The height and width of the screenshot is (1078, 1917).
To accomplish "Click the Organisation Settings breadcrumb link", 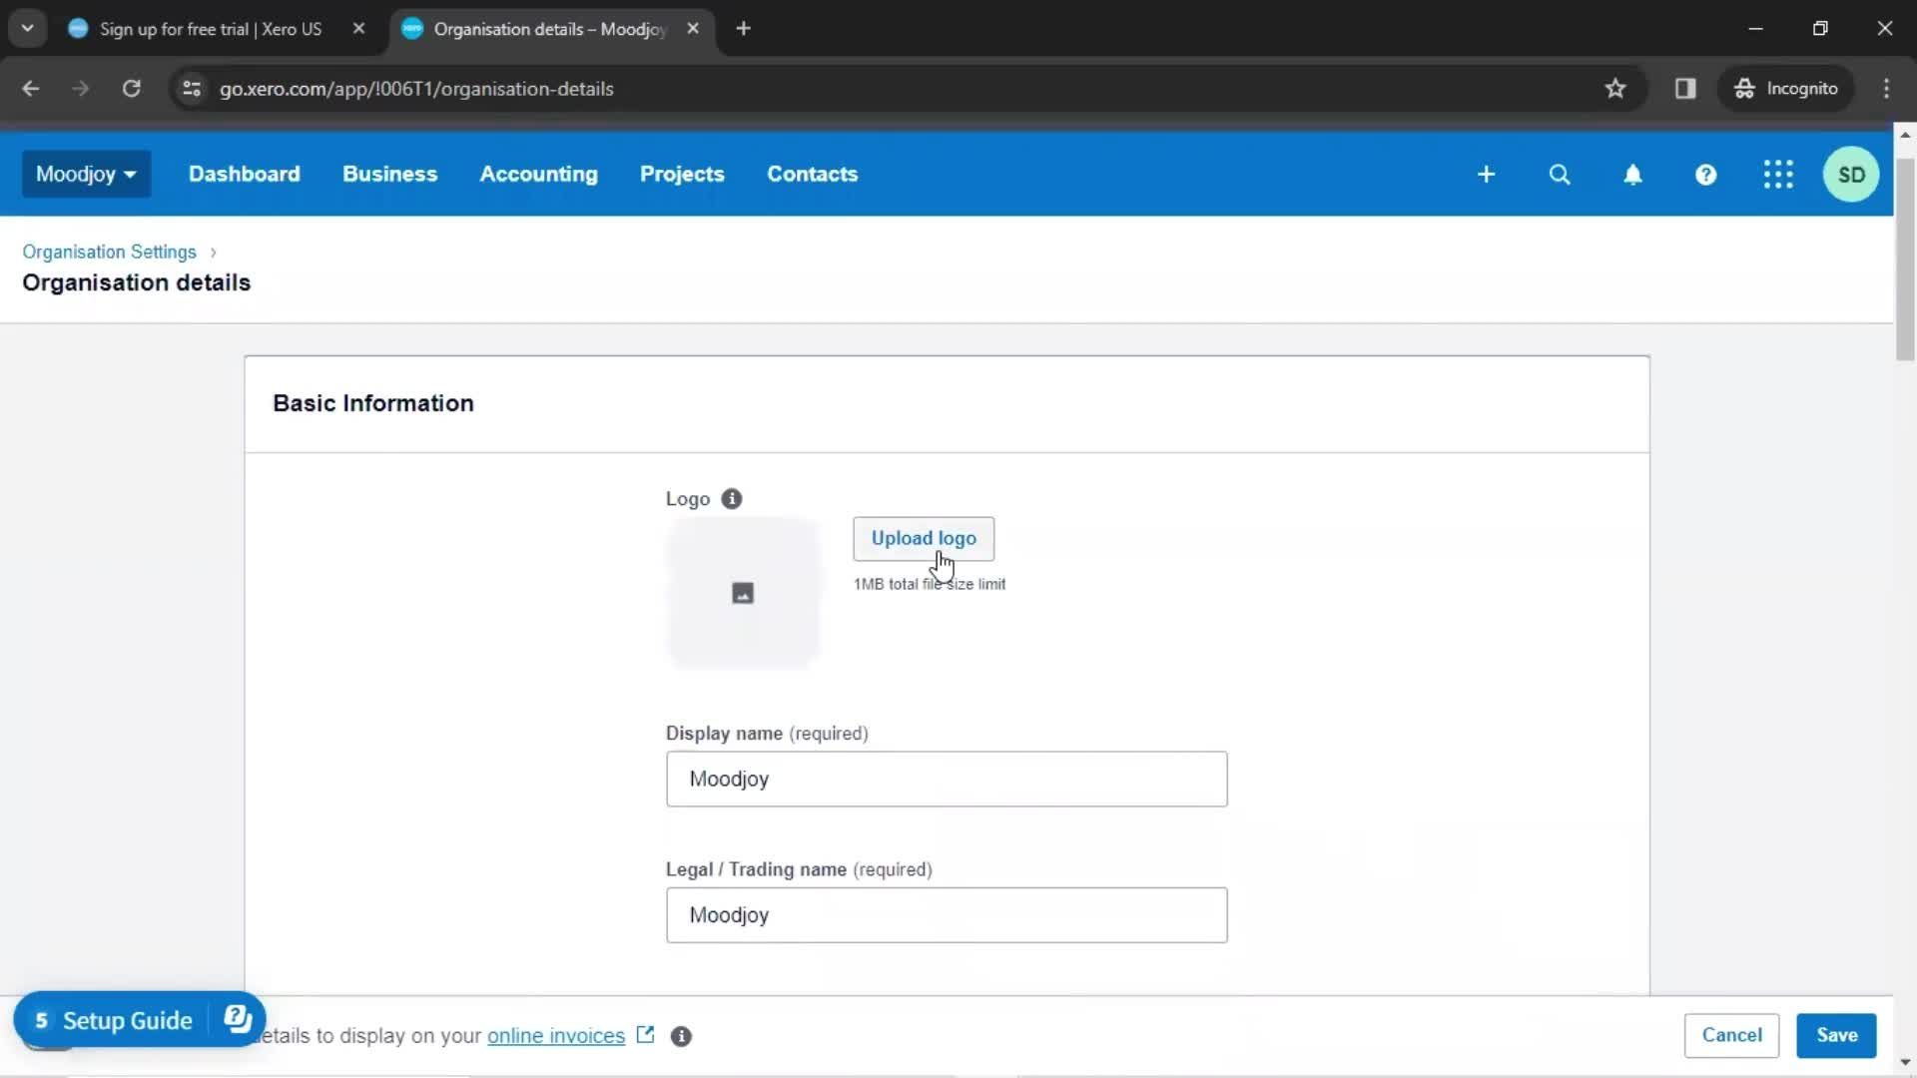I will (109, 252).
